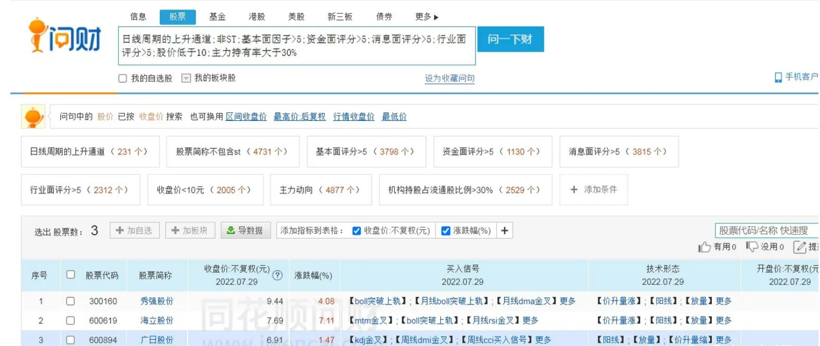
Task: Click the 资金面评分>5 condition box
Action: (493, 151)
